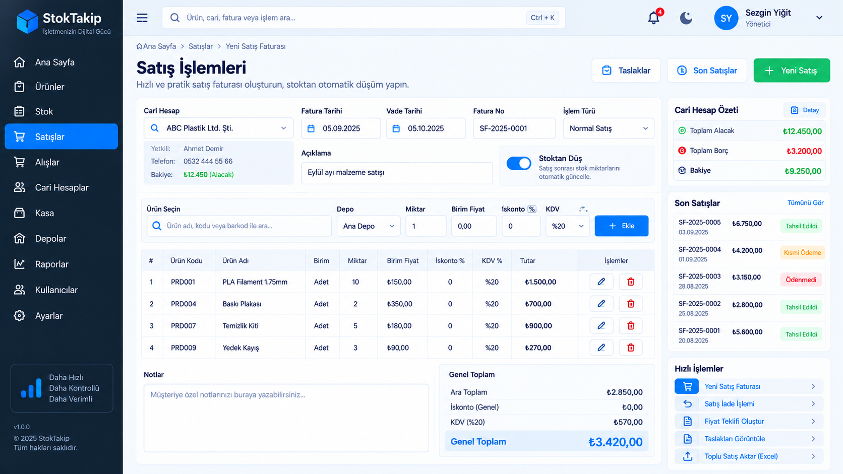Edit the Baskı Plakası row
The width and height of the screenshot is (843, 474).
(601, 304)
